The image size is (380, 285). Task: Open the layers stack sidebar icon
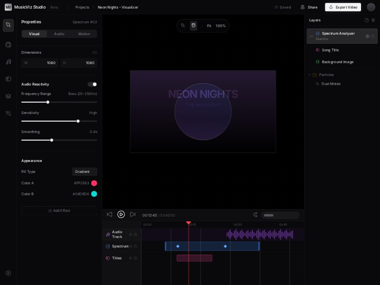(8, 96)
